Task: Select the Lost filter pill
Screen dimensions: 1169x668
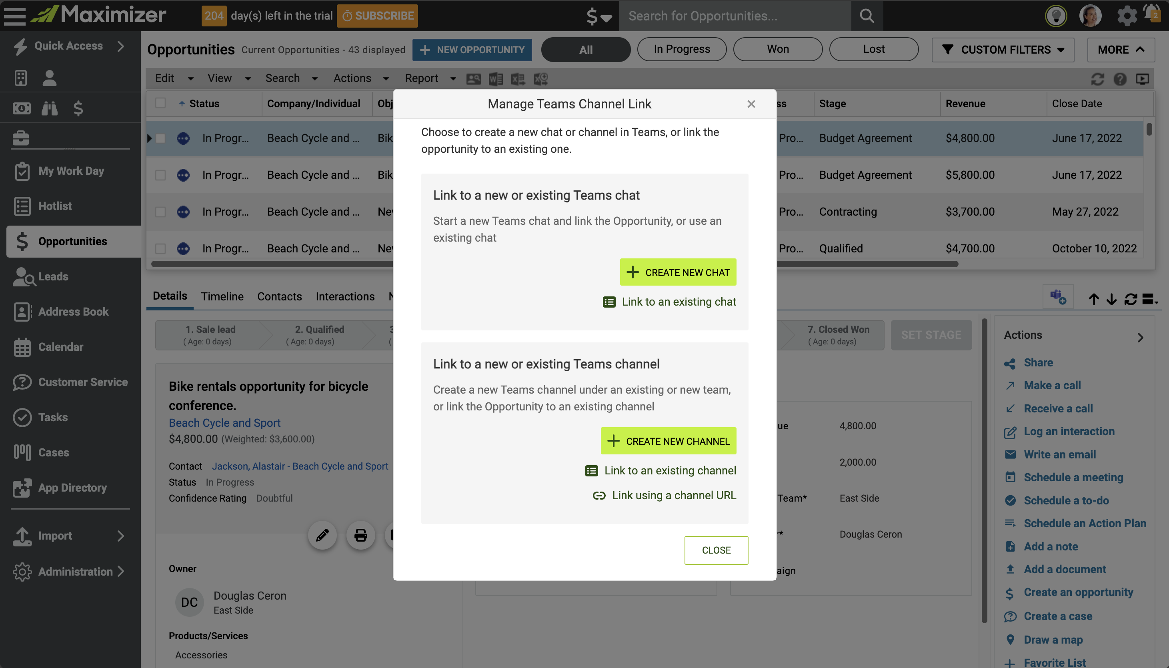Action: click(873, 50)
